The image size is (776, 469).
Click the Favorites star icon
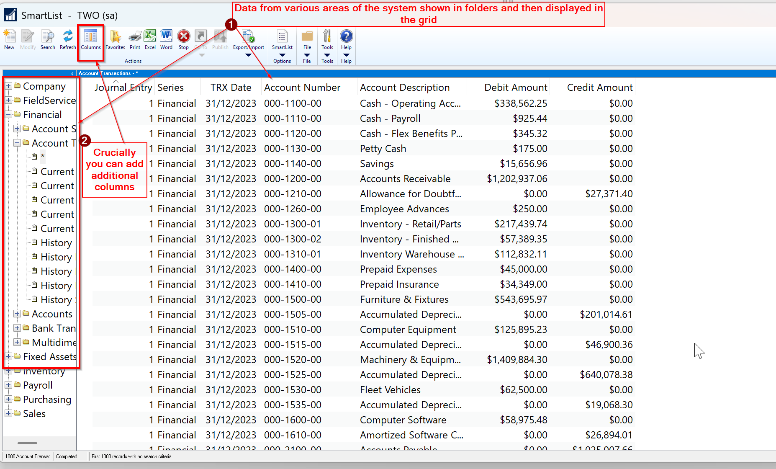(x=115, y=39)
